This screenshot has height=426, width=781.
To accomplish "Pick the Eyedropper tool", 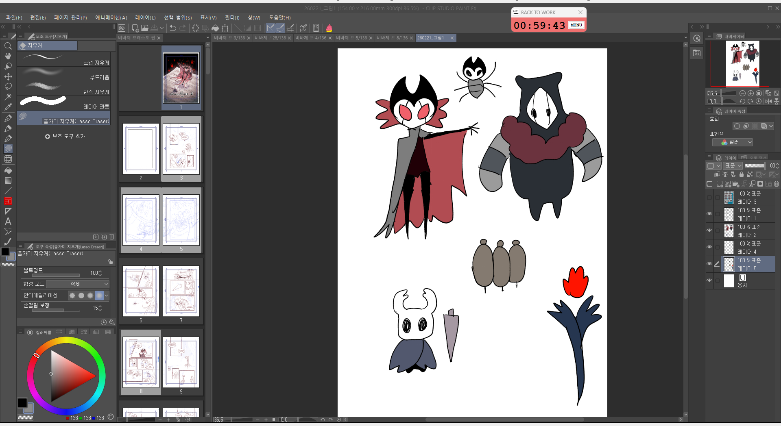I will (8, 107).
